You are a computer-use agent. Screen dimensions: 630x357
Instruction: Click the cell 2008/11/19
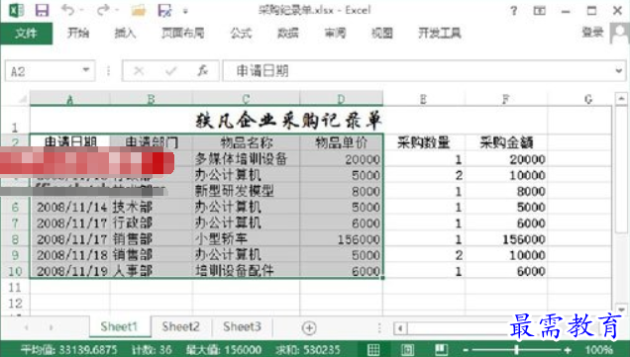[70, 272]
